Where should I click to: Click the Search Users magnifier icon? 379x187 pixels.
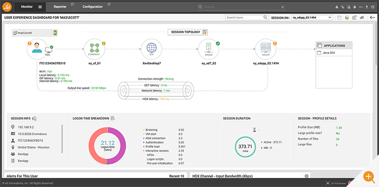click(265, 17)
